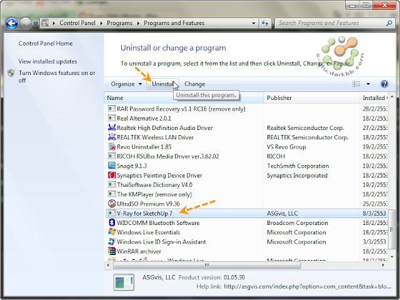Click Snagit 9.1.3 icon
This screenshot has height=300, width=400.
click(112, 166)
